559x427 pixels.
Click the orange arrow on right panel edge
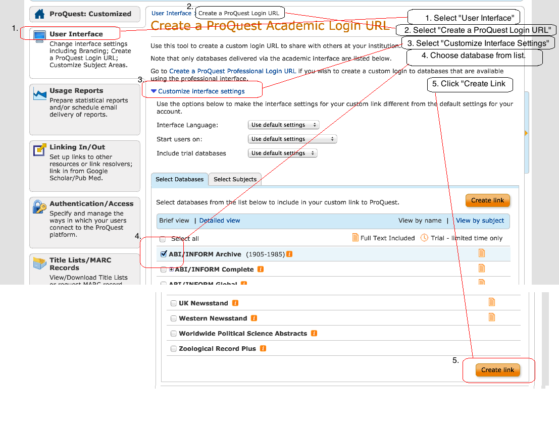[x=526, y=133]
